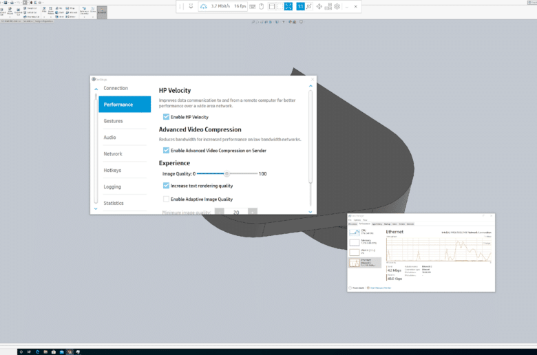Click the Linear Pattern tool
This screenshot has height=355, width=537.
(51, 10)
